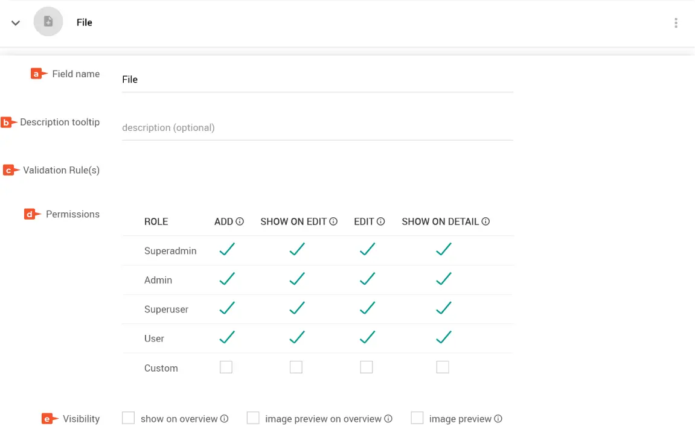This screenshot has width=695, height=429.
Task: Toggle Superadmin ADD permission checkmark
Action: point(227,250)
